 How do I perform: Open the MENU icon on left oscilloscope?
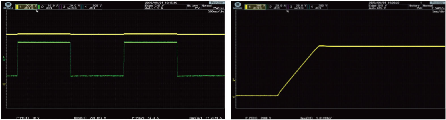8,6
